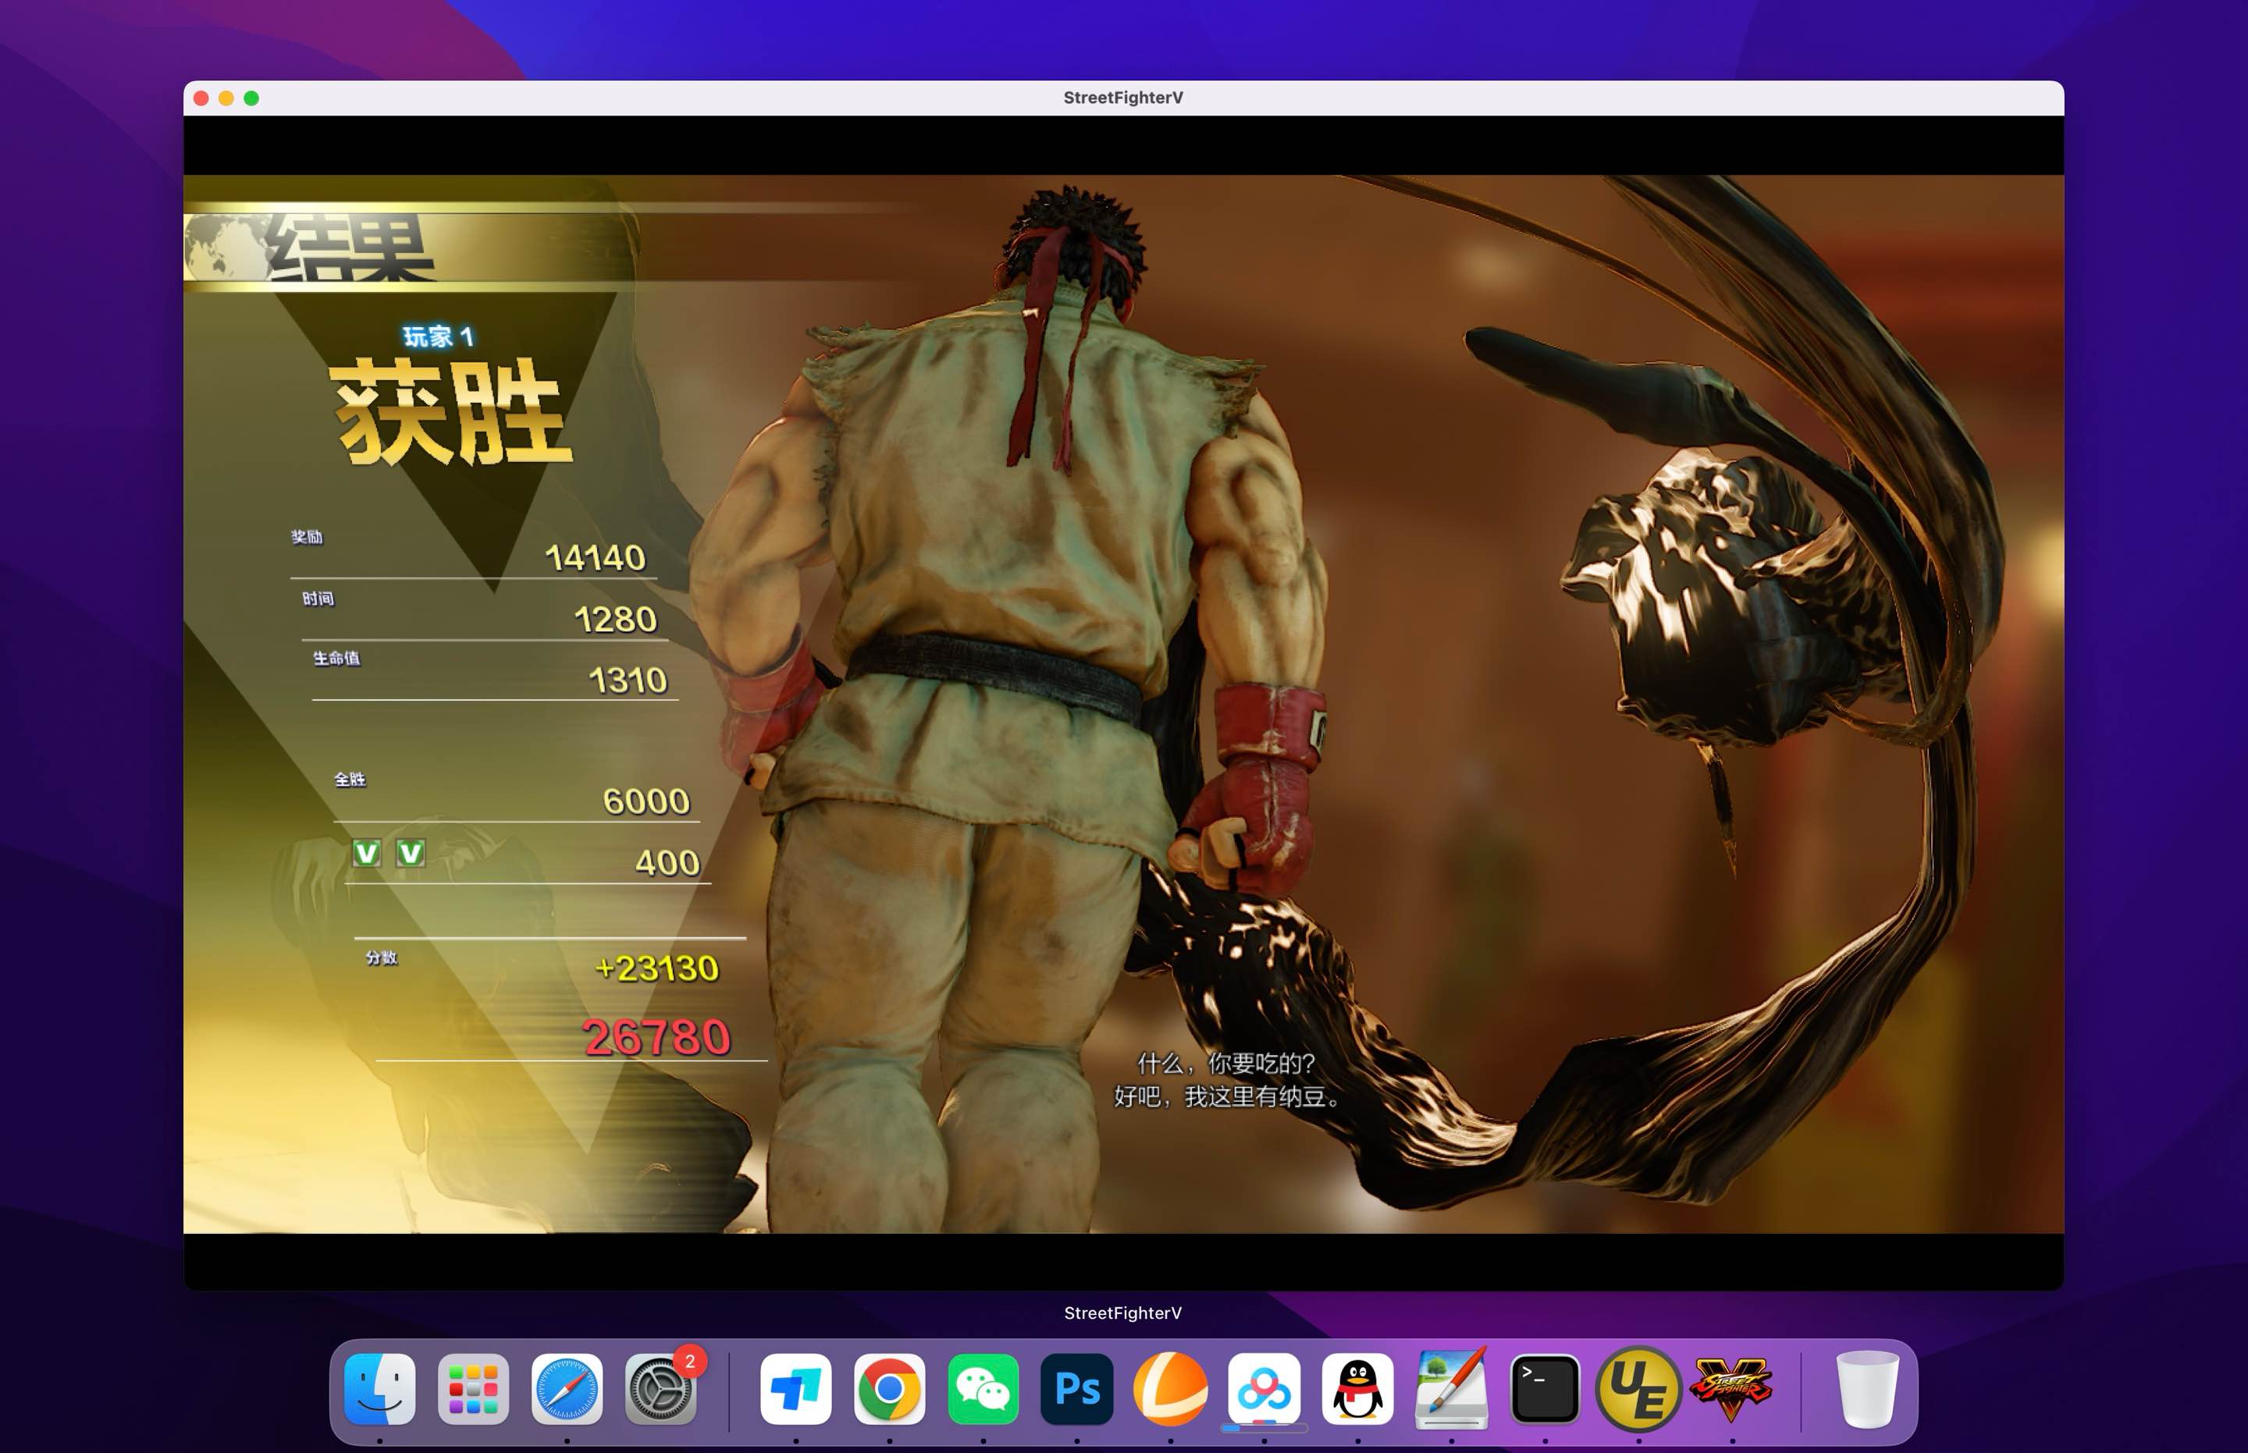This screenshot has height=1453, width=2248.
Task: Click the red total score 26780
Action: (658, 1038)
